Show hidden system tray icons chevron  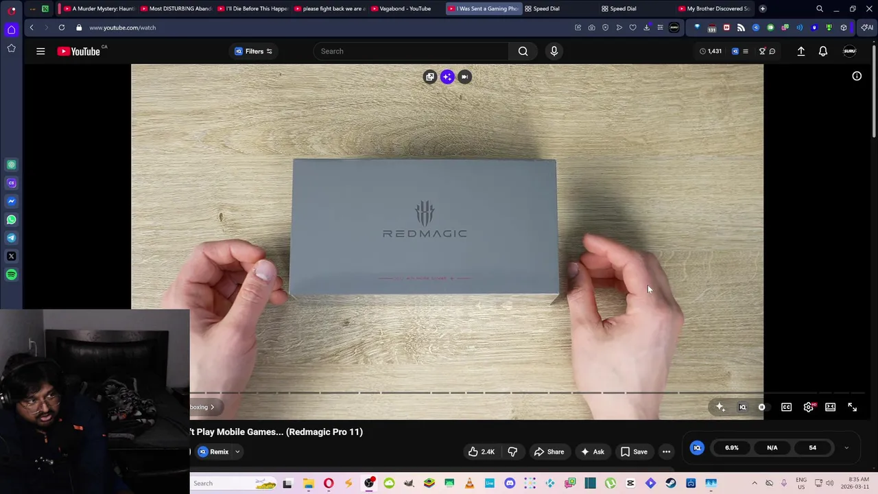755,483
